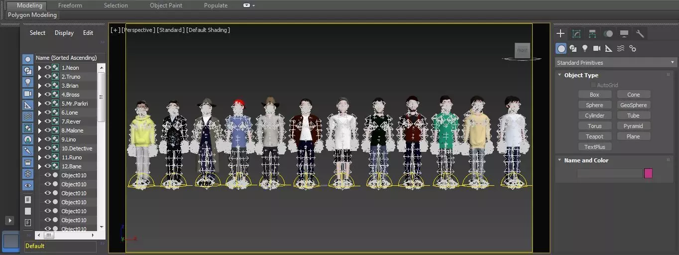Hide the 10.Detective object via eye icon

pyautogui.click(x=48, y=148)
